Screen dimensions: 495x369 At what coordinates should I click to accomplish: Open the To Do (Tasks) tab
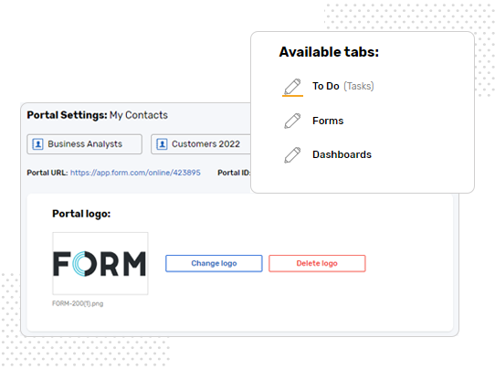[x=342, y=86]
